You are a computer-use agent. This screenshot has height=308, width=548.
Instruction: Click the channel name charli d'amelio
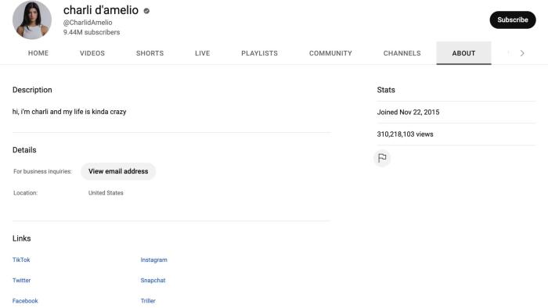pos(101,10)
